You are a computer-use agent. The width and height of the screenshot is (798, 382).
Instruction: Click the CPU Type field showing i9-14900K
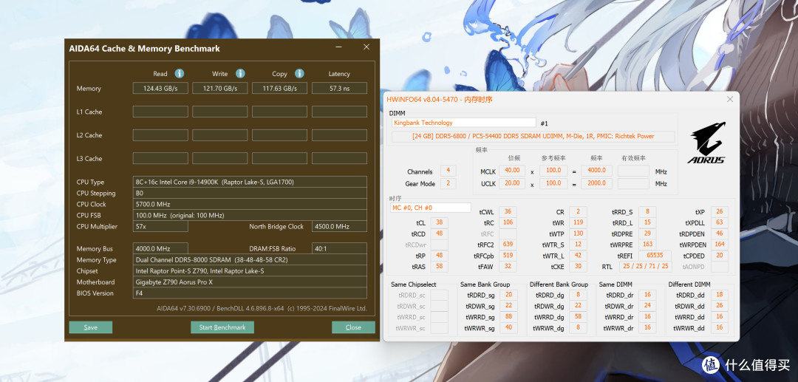coord(250,182)
